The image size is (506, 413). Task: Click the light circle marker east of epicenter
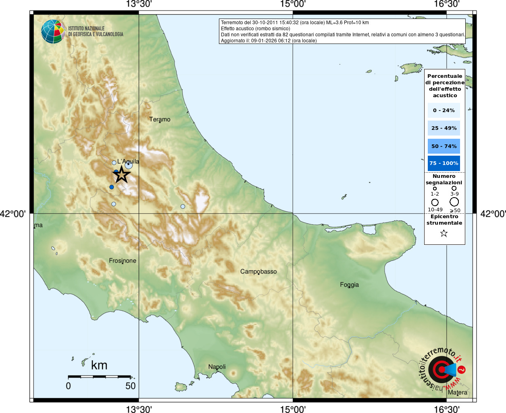183,206
